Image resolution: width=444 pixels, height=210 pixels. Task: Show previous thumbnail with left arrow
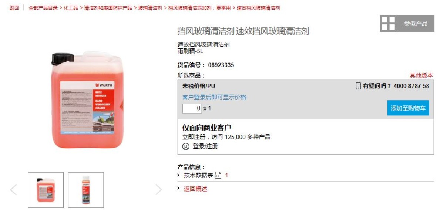pyautogui.click(x=14, y=190)
